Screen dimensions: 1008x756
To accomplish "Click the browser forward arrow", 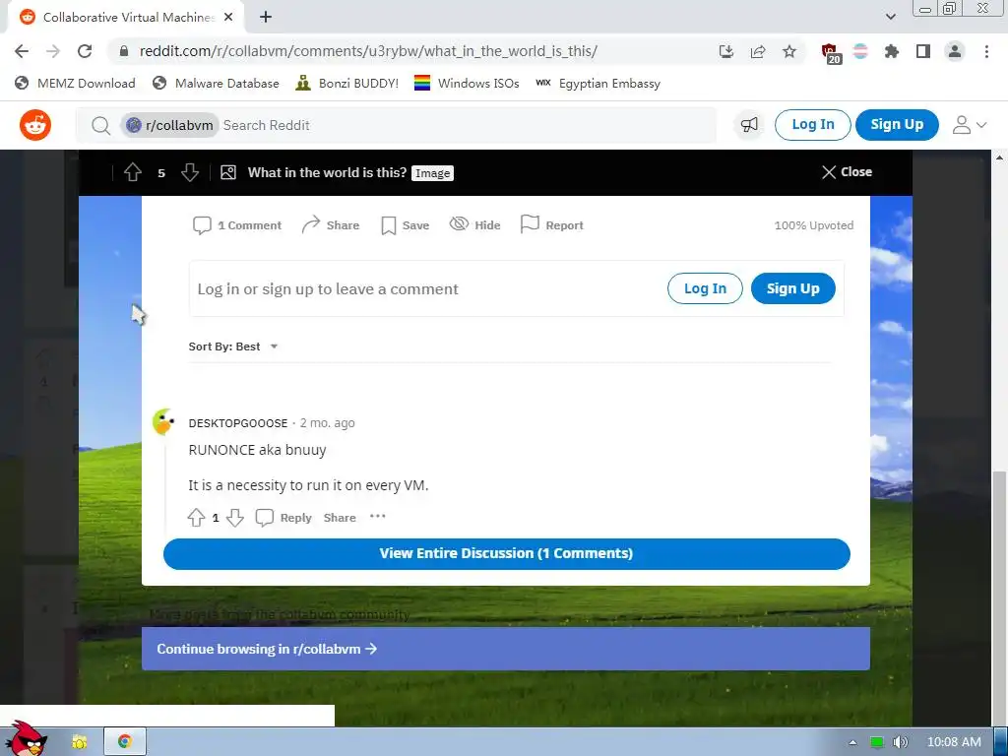I will (53, 51).
